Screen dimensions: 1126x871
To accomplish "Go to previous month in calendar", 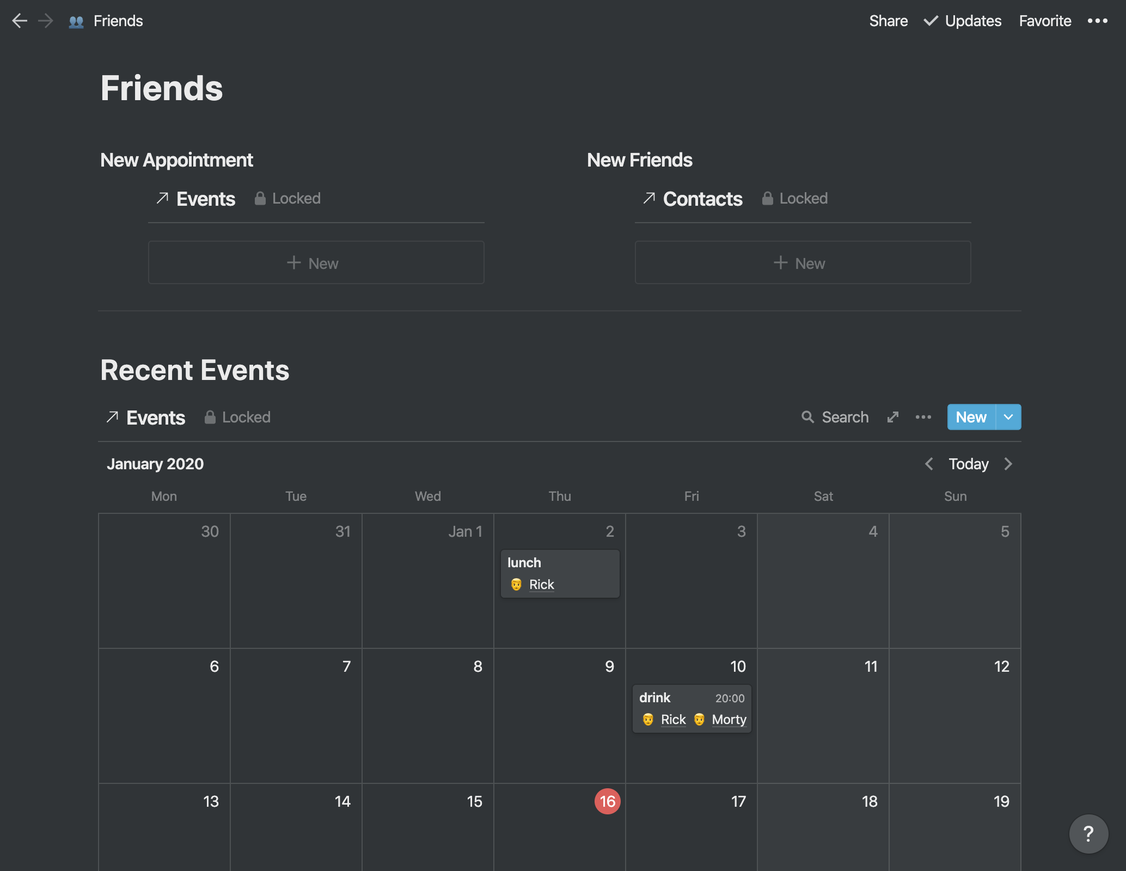I will [x=929, y=464].
